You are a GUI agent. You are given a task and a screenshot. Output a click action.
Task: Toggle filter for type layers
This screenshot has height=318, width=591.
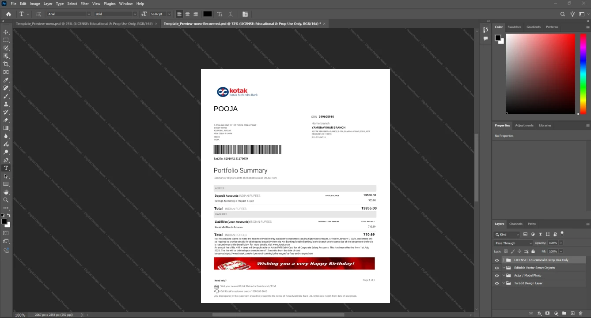(540, 234)
